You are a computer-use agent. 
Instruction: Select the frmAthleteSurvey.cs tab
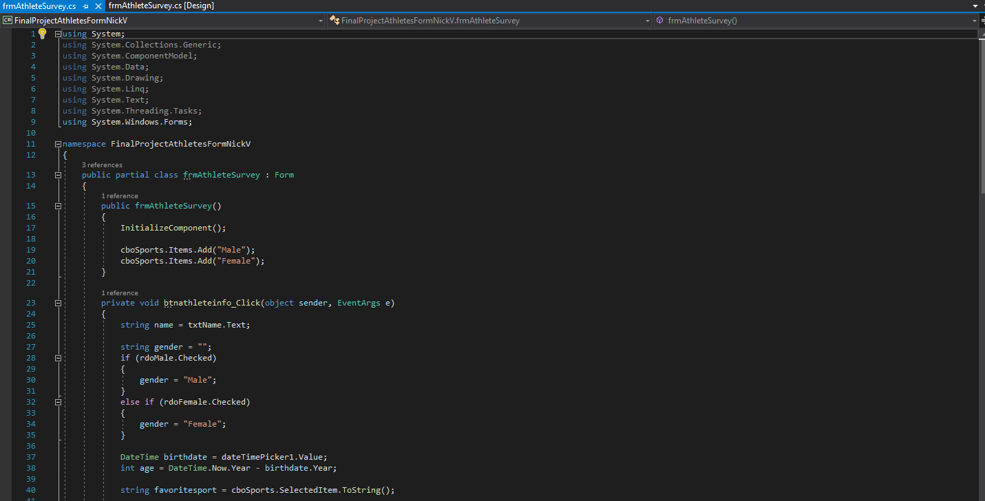click(x=40, y=6)
